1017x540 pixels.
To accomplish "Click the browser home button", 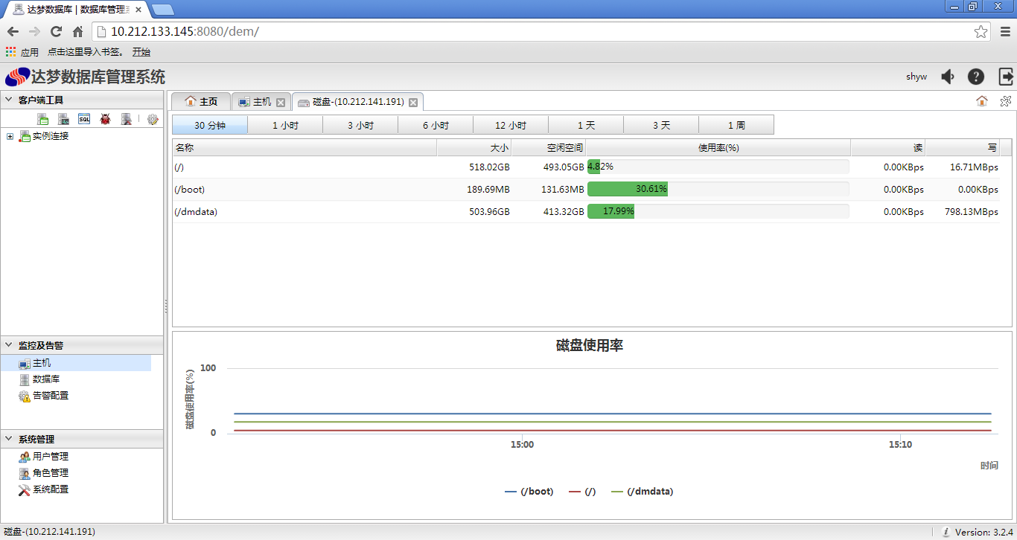I will (77, 31).
